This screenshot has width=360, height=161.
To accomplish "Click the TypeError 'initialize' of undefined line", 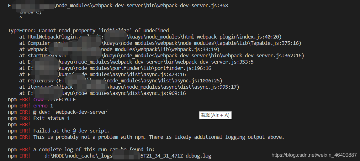I will tap(88, 30).
